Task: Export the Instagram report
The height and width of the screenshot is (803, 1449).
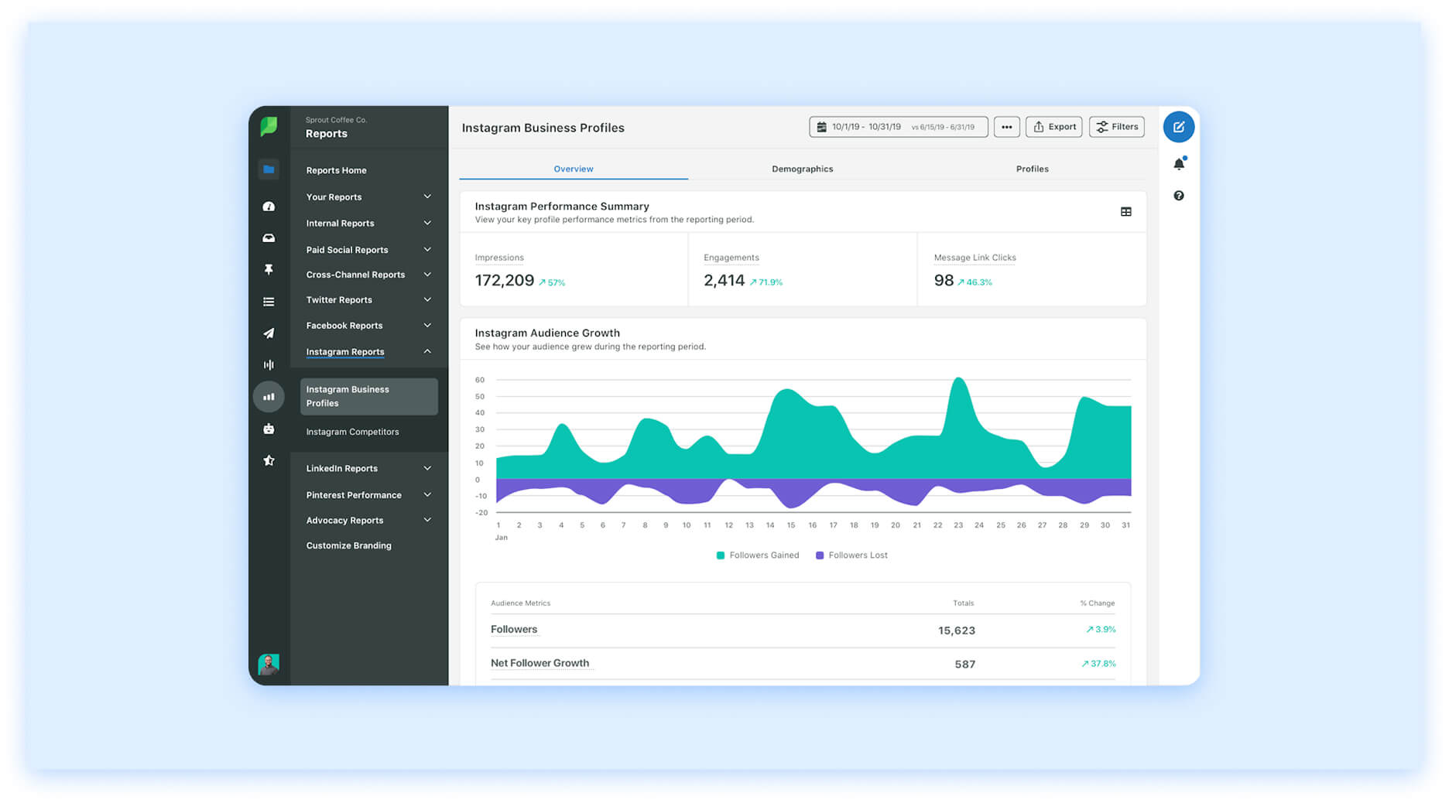Action: pyautogui.click(x=1053, y=126)
